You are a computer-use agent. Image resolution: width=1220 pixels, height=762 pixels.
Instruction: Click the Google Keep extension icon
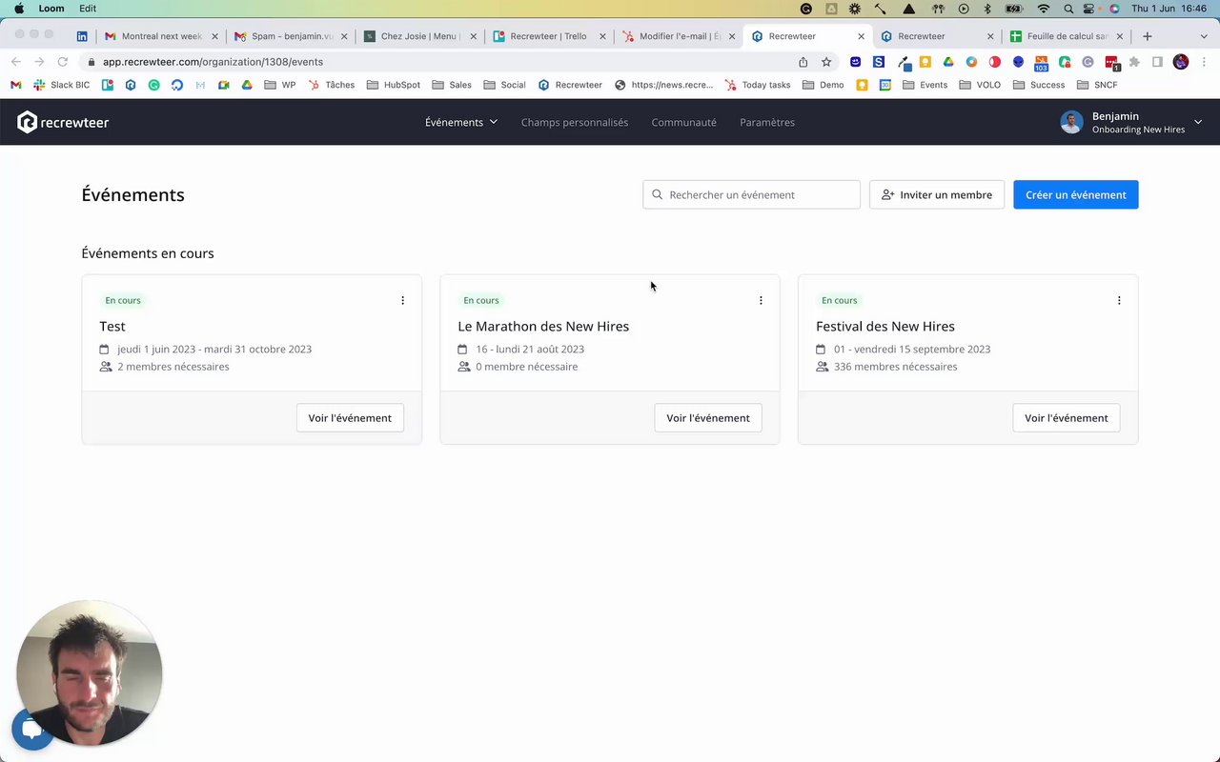click(925, 62)
